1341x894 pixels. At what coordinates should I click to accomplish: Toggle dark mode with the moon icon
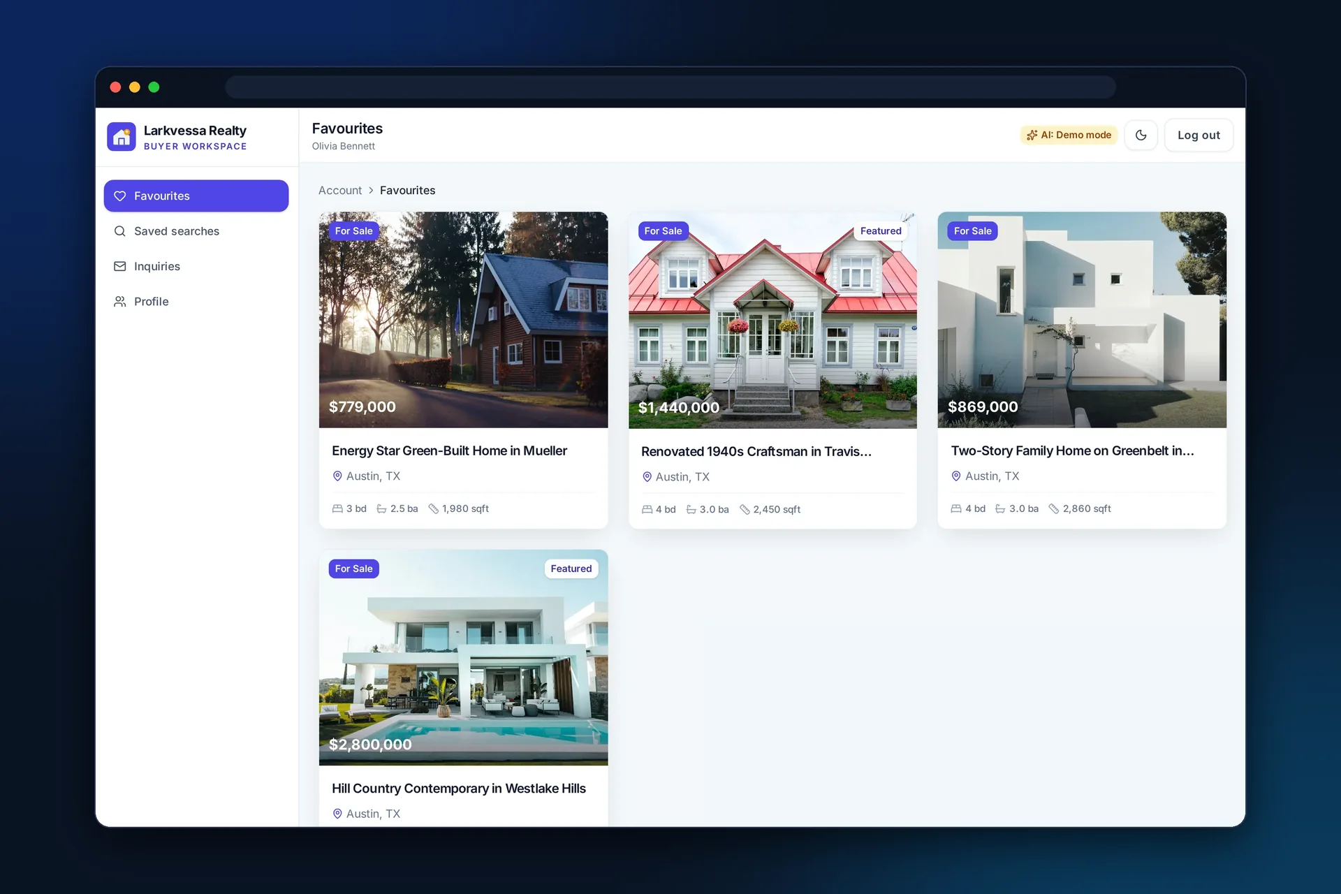[x=1141, y=135]
